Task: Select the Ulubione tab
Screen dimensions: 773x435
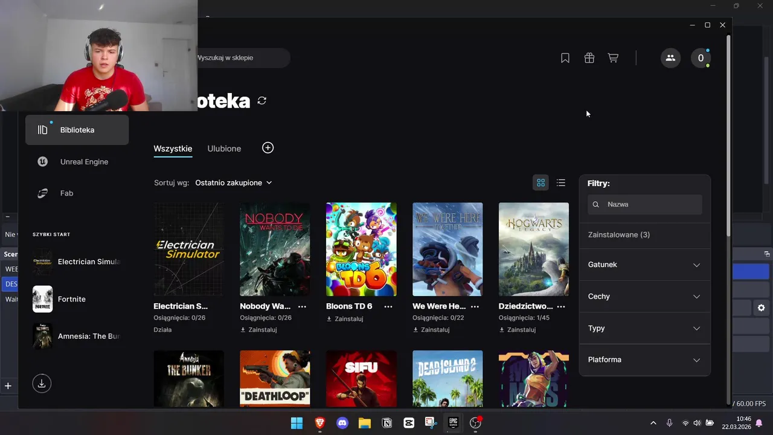Action: [224, 149]
